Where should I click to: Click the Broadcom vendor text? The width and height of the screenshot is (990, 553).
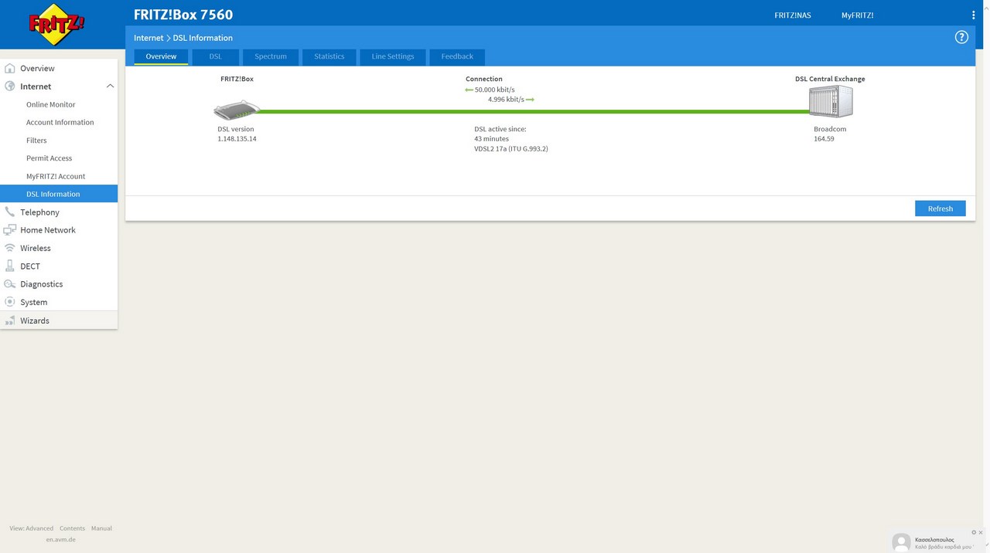(830, 129)
